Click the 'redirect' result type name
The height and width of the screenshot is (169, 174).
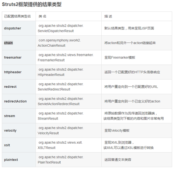(10, 87)
